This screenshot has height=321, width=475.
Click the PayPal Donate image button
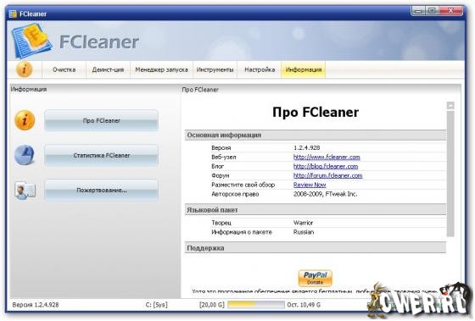(315, 278)
